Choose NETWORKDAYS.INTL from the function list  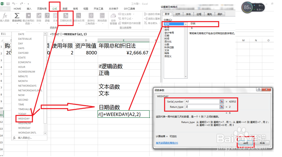point(30,90)
